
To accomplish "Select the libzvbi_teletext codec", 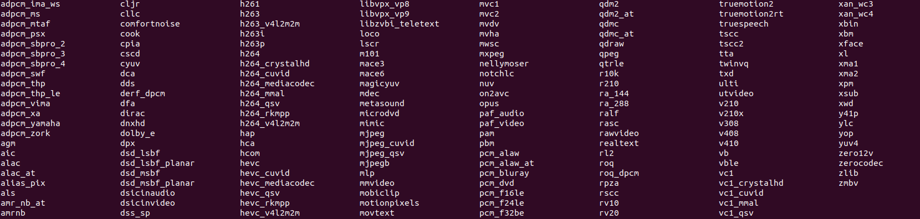I will (399, 24).
